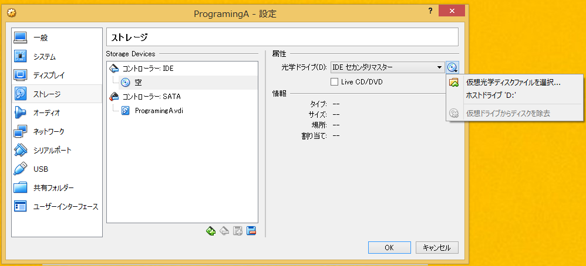Click the folder icon beside 仮想光学ディスクファイルを選択

[x=454, y=83]
